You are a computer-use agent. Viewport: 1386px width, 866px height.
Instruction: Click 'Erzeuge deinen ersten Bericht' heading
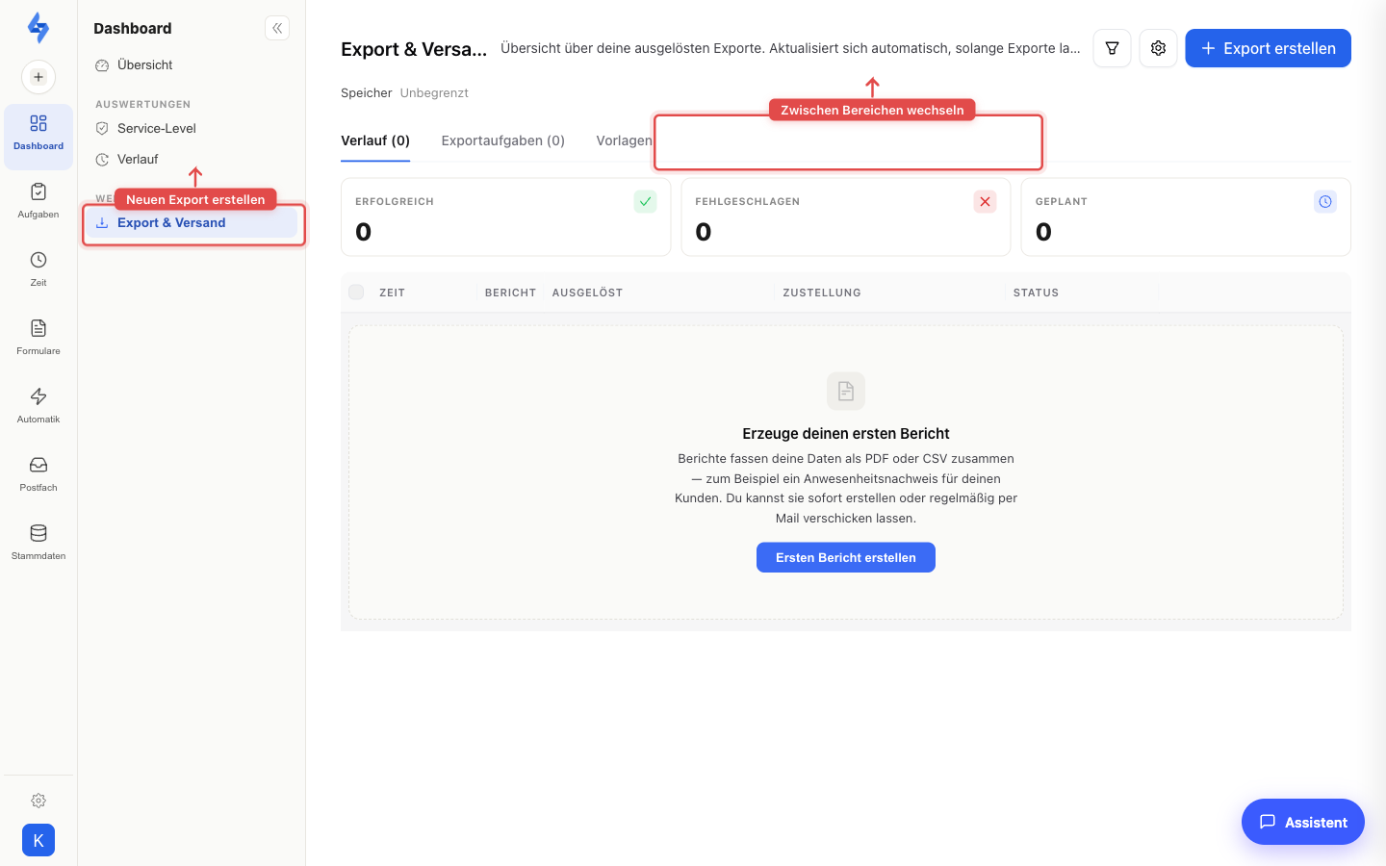(846, 433)
